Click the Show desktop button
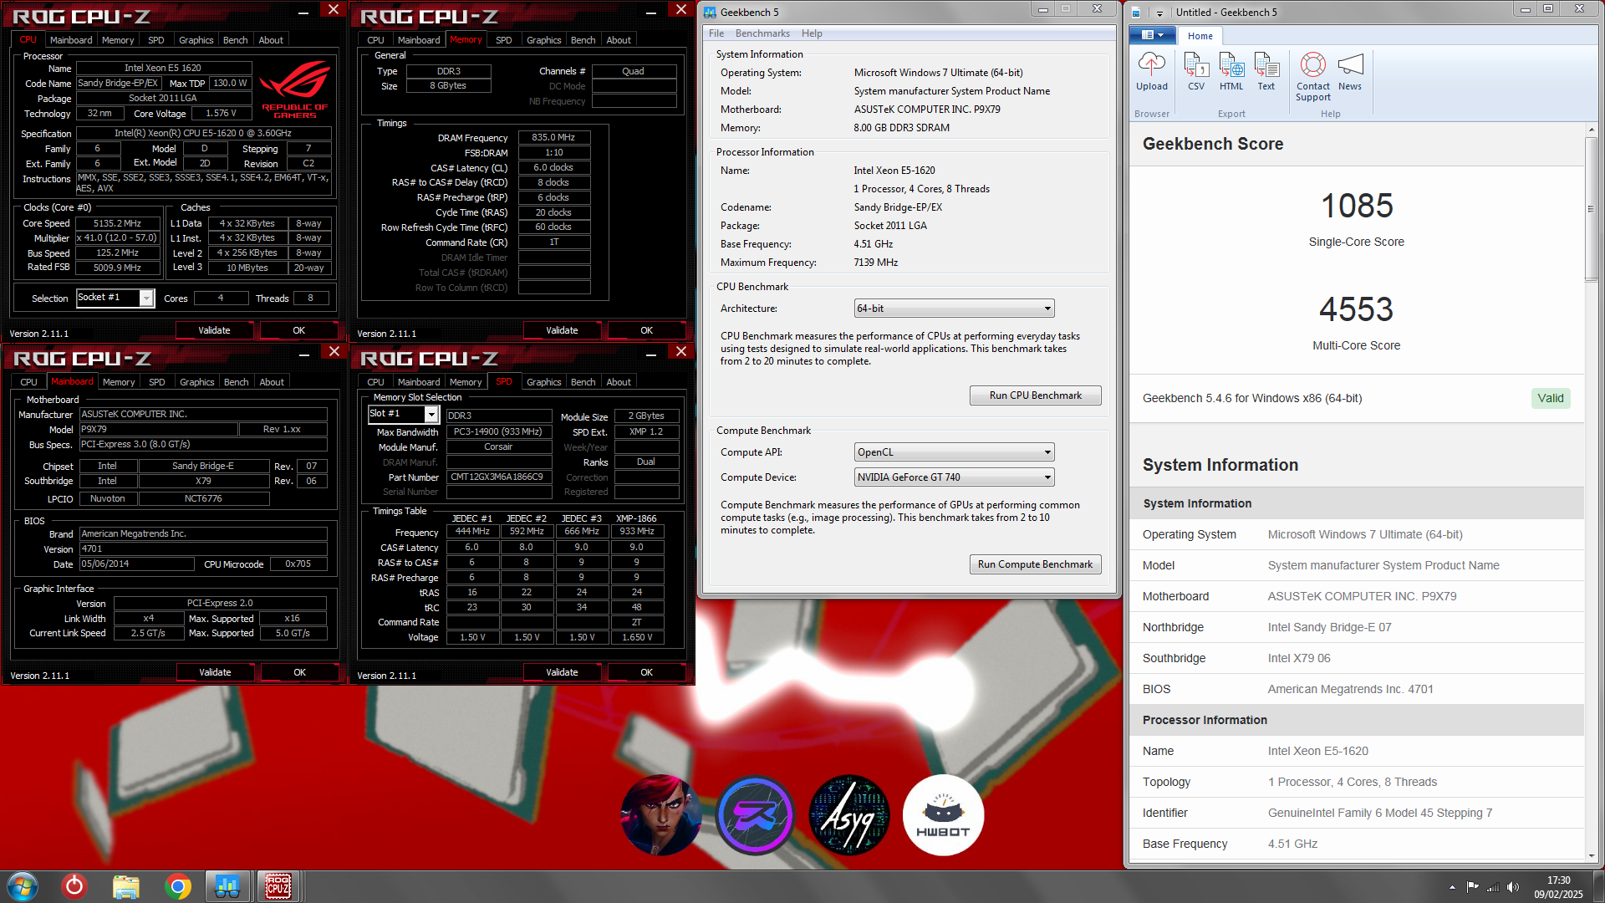The height and width of the screenshot is (903, 1605). point(1598,886)
